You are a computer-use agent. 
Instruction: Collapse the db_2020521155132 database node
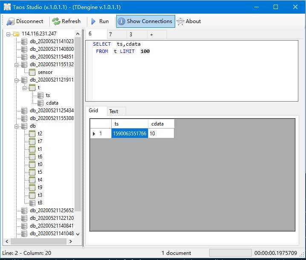pyautogui.click(x=16, y=65)
